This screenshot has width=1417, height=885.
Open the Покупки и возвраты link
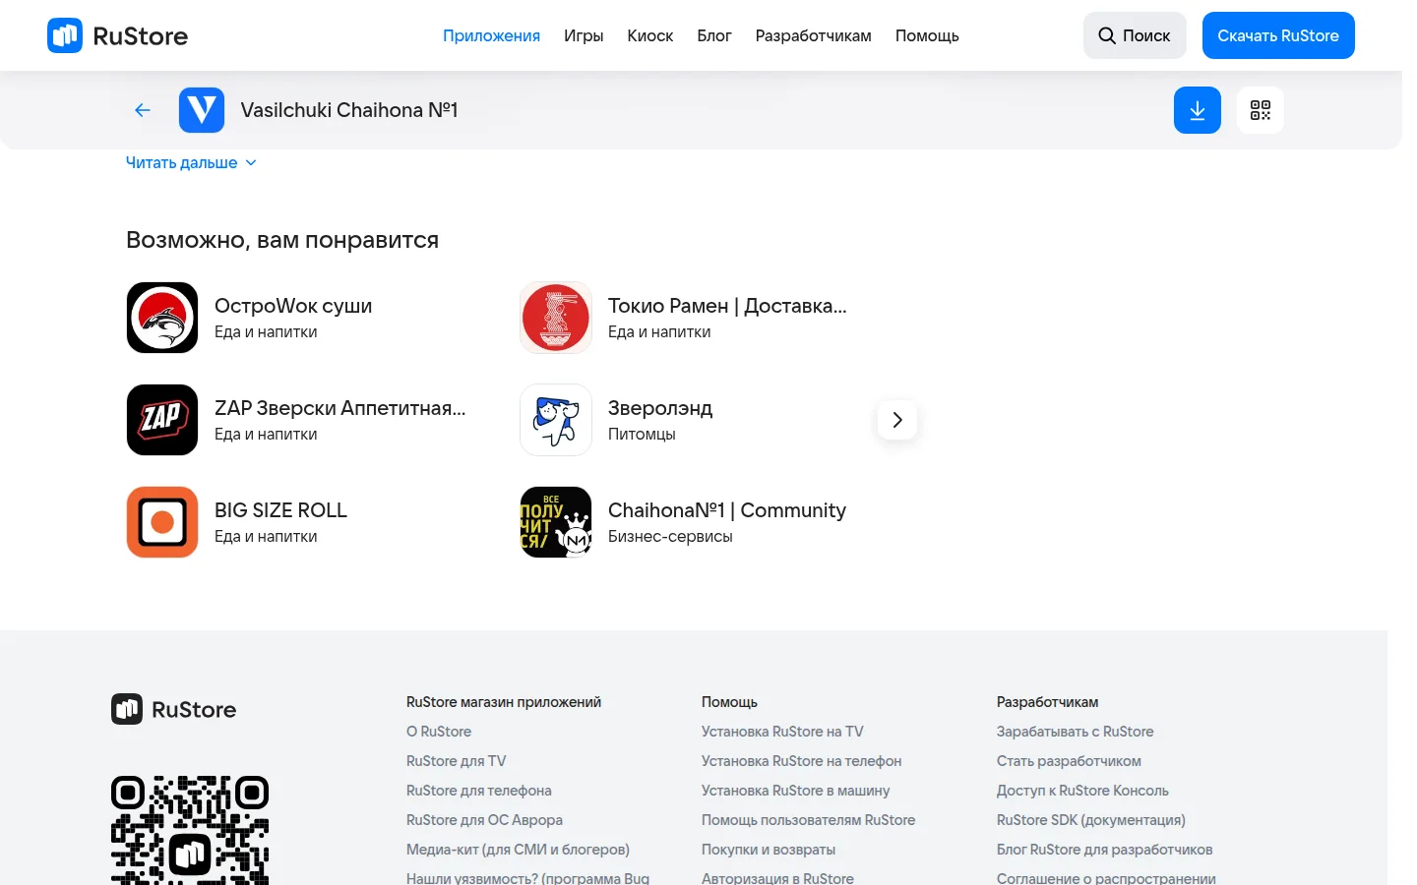point(769,850)
